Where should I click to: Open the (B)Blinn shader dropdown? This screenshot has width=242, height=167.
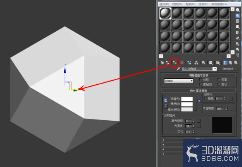pos(178,81)
